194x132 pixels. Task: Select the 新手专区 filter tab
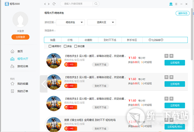click(x=132, y=40)
